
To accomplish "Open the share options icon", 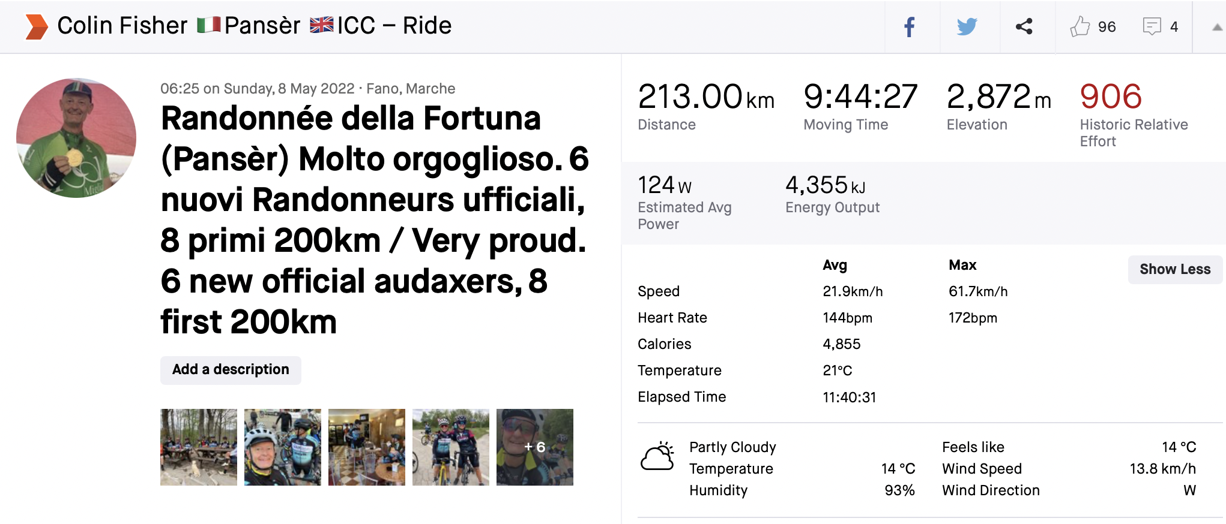I will point(1024,27).
